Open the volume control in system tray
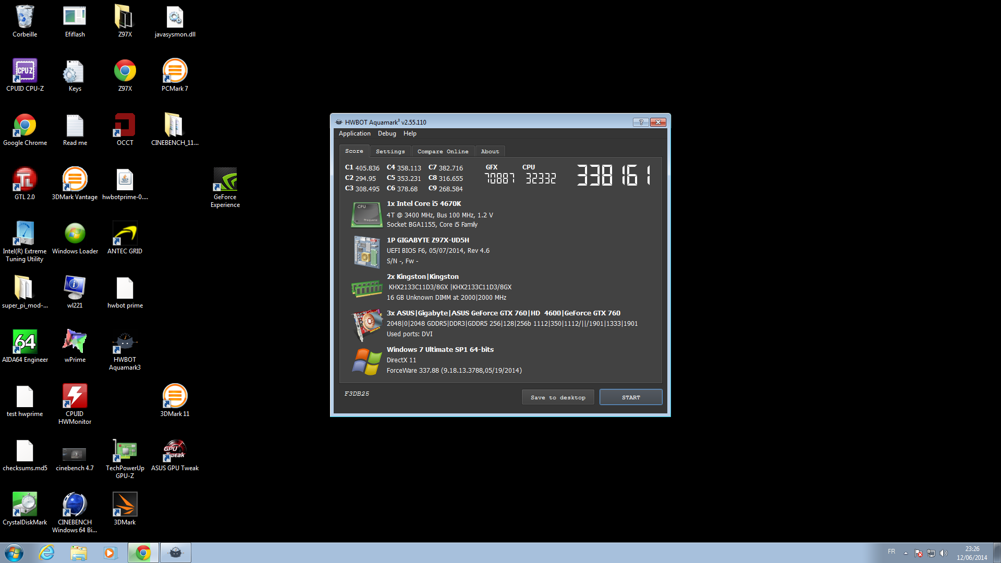The image size is (1001, 563). 944,553
